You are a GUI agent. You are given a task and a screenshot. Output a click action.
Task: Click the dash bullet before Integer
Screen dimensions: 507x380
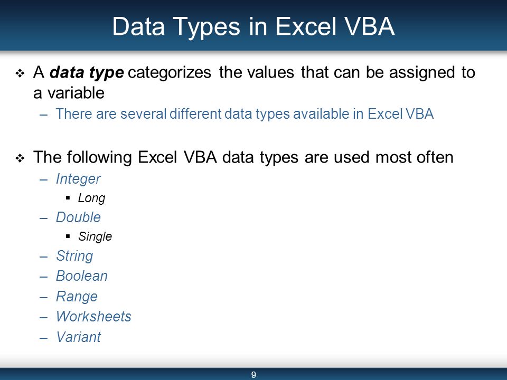(x=44, y=180)
